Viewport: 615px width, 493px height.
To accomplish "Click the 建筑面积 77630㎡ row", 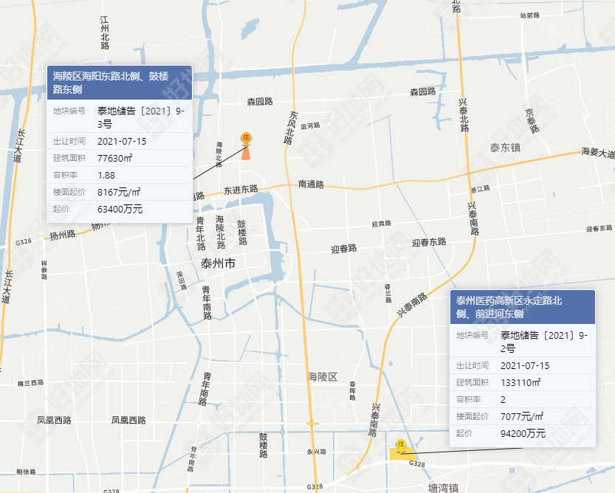I will 119,158.
